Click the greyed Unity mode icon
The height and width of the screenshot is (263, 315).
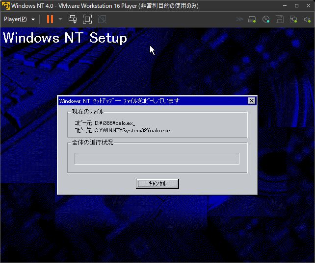pyautogui.click(x=102, y=19)
